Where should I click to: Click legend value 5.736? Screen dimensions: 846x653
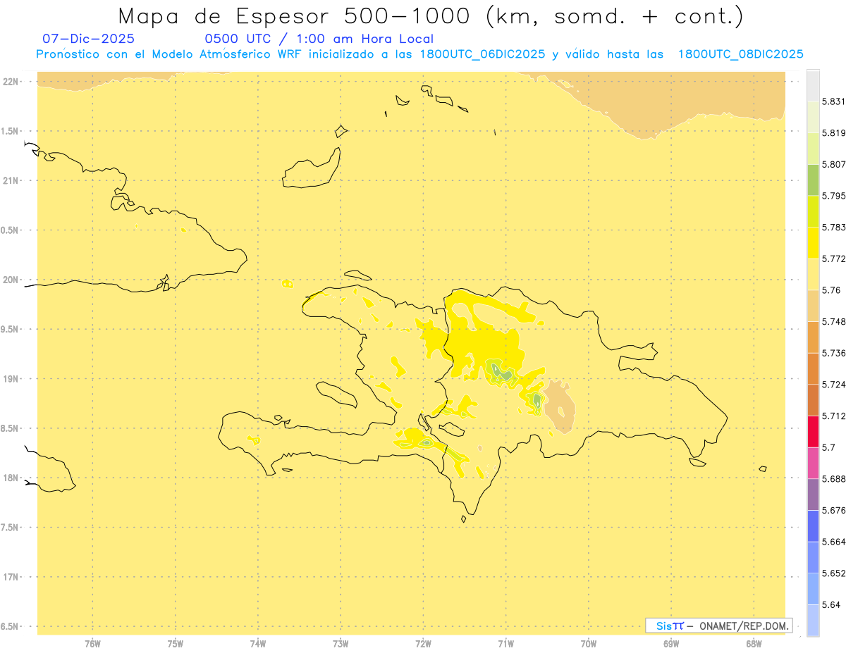point(835,353)
